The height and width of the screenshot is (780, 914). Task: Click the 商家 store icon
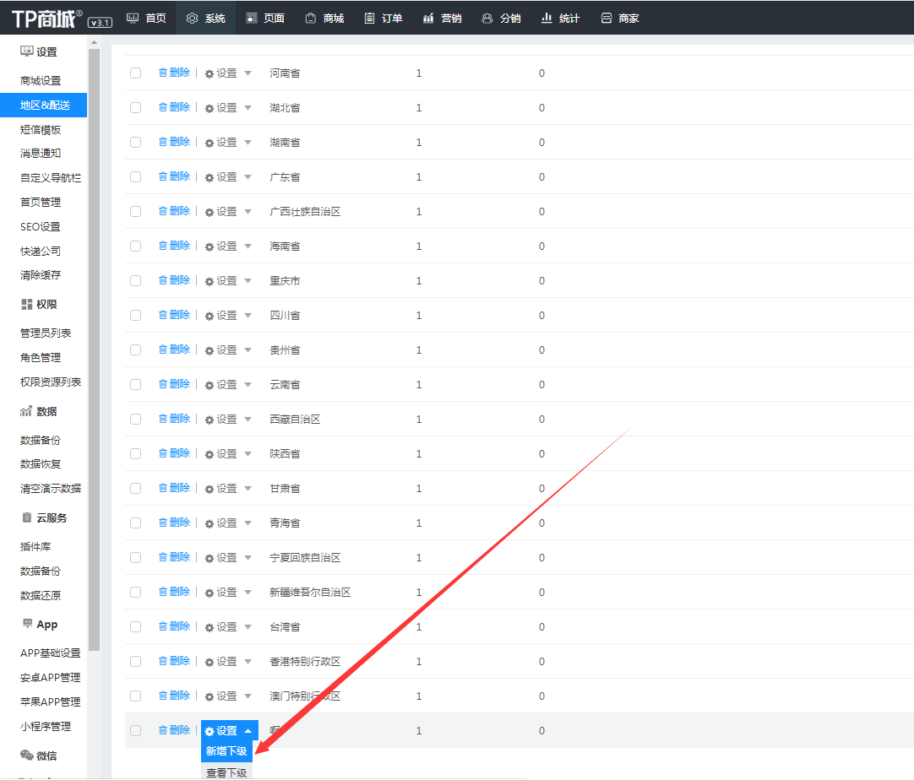[606, 18]
